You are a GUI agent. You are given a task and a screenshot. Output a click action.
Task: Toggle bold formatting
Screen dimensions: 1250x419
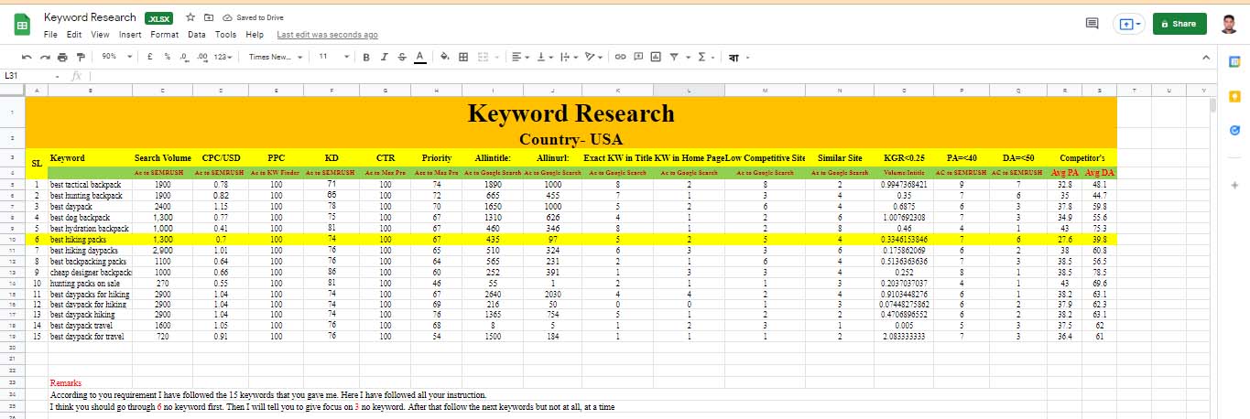pyautogui.click(x=367, y=57)
